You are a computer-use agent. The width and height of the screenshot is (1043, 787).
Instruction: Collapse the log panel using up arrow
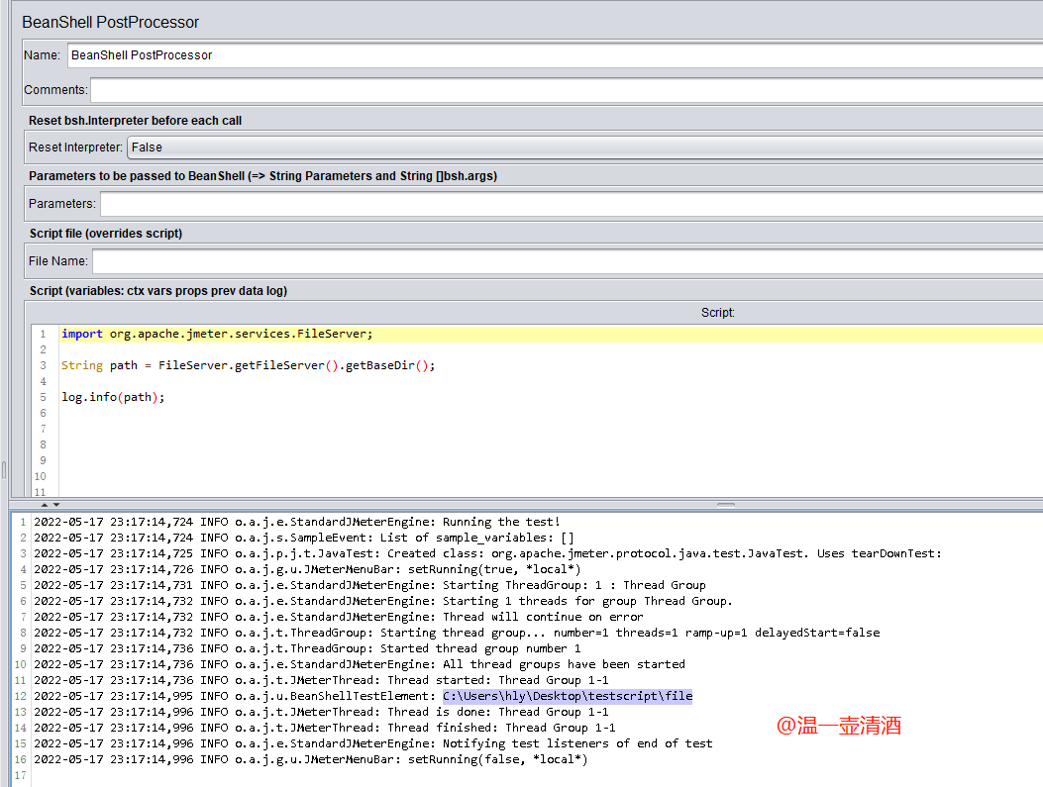coord(44,505)
